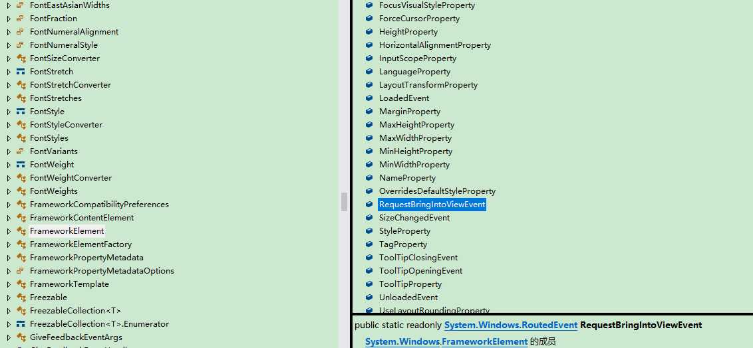Expand the FontStyle tree node
Screen dimensions: 753x348
click(9, 111)
